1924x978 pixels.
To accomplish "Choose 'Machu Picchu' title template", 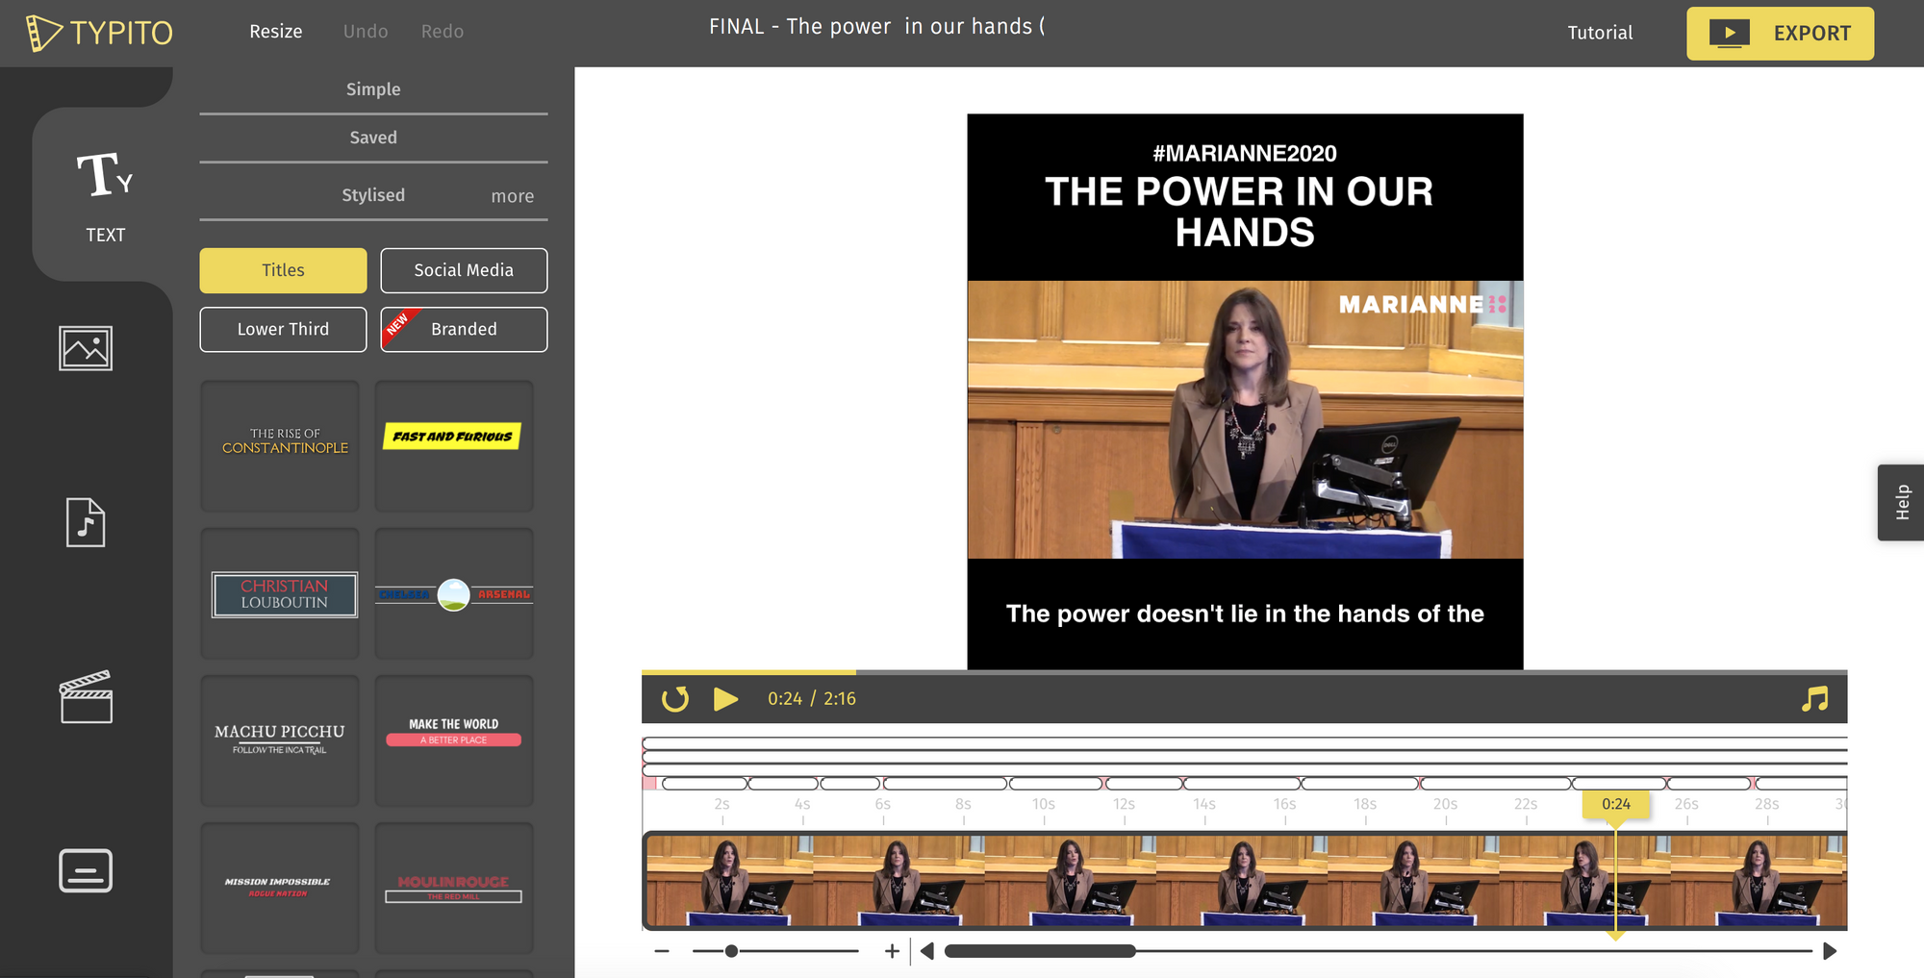I will click(280, 740).
